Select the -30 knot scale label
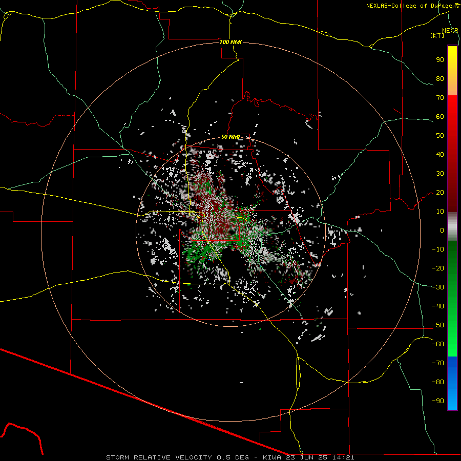This screenshot has height=461, width=461. click(x=438, y=287)
